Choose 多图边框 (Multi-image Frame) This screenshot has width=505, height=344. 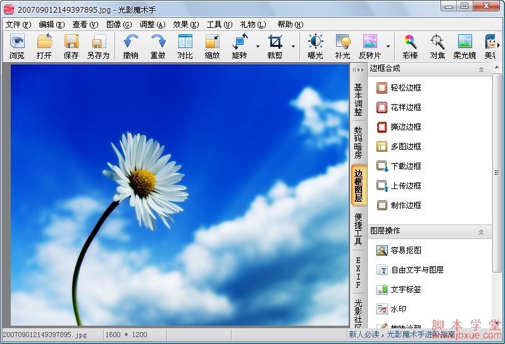click(x=399, y=147)
